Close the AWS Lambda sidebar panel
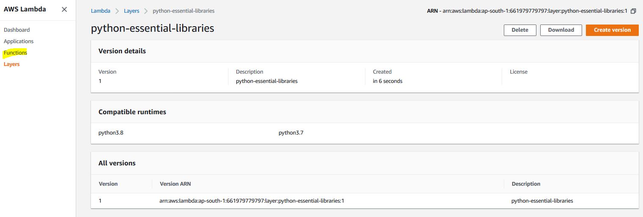Image resolution: width=643 pixels, height=217 pixels. point(64,9)
